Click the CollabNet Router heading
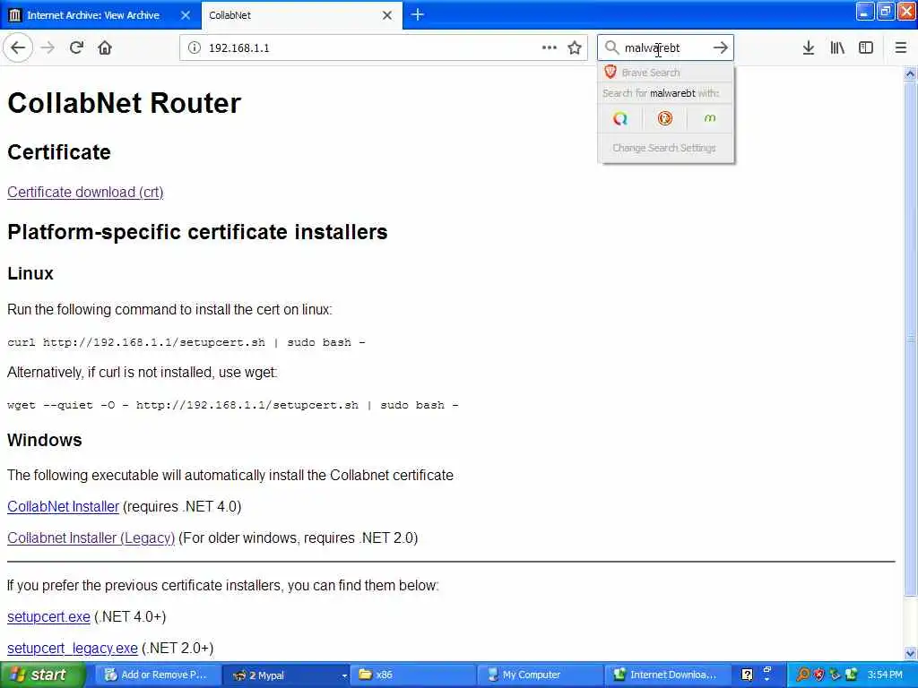 coord(124,103)
